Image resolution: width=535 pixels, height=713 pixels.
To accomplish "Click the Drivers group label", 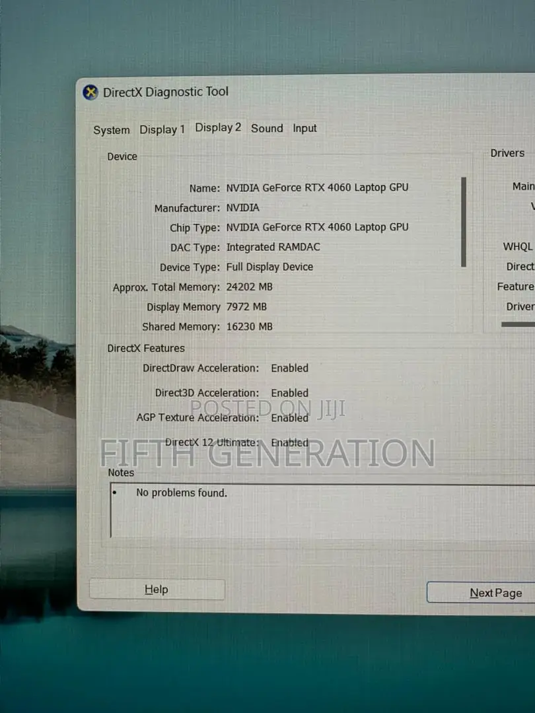I will coord(507,153).
